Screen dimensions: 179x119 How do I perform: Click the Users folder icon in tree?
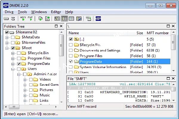click(24, 69)
